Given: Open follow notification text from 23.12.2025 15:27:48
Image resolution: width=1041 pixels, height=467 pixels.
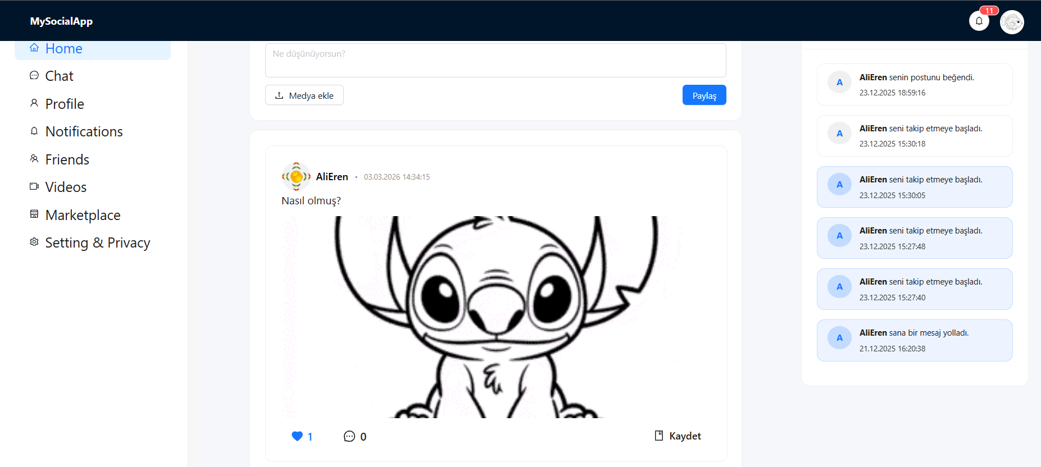Looking at the screenshot, I should (x=921, y=231).
